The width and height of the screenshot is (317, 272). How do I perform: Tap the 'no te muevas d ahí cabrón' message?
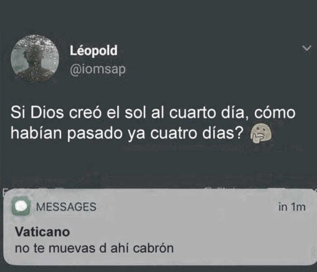click(x=94, y=248)
